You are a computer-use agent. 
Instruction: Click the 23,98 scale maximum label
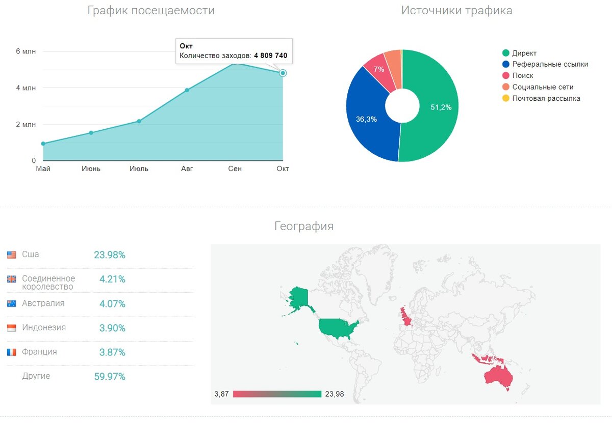click(335, 394)
